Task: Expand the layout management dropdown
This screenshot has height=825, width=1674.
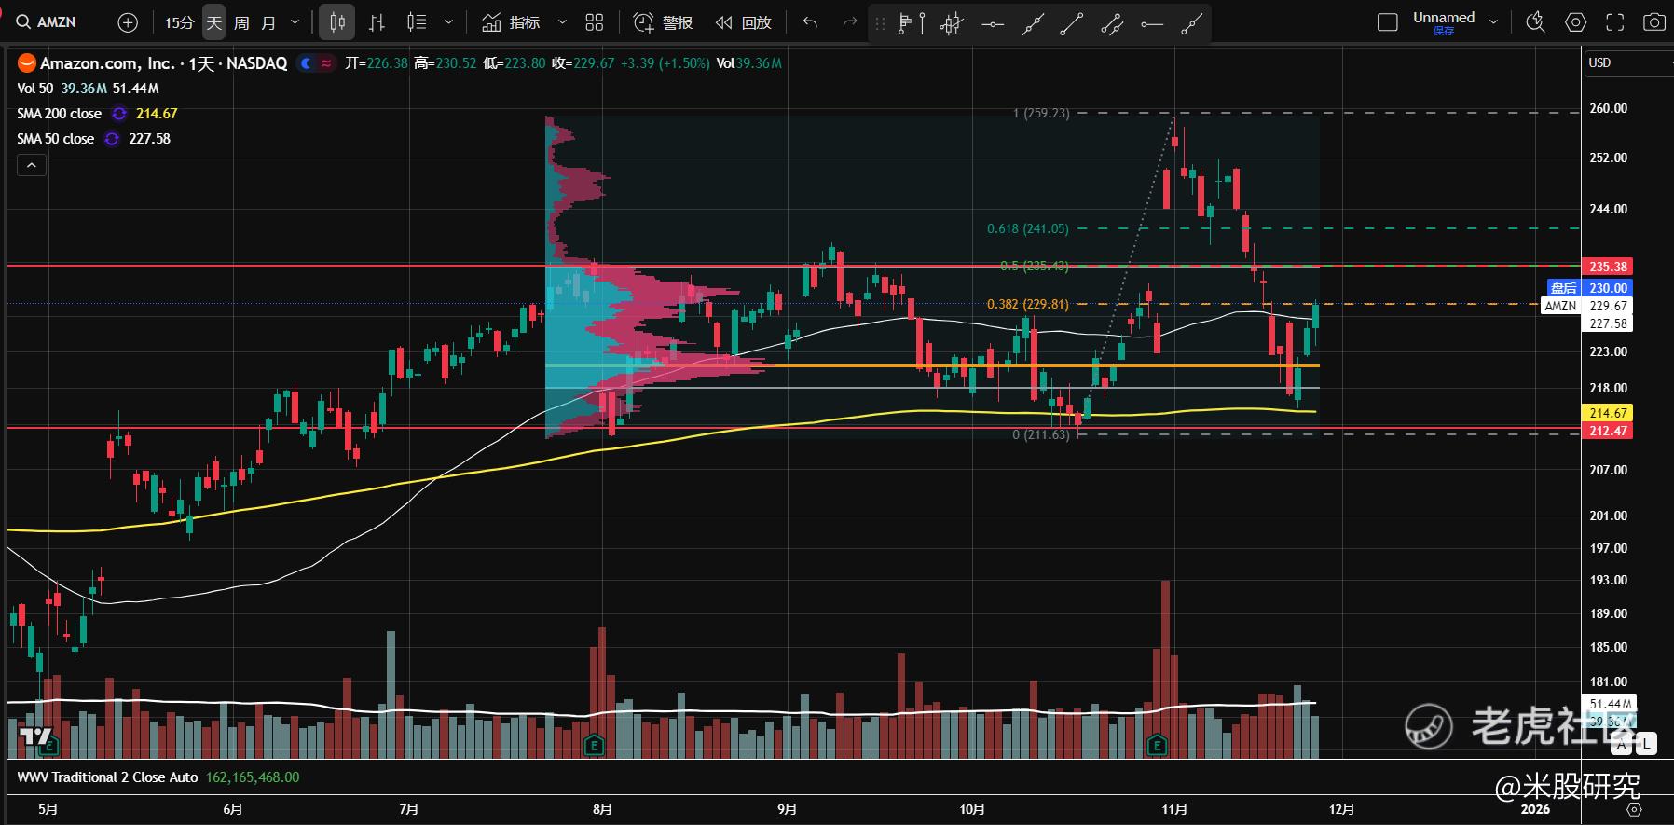Action: (x=1493, y=22)
